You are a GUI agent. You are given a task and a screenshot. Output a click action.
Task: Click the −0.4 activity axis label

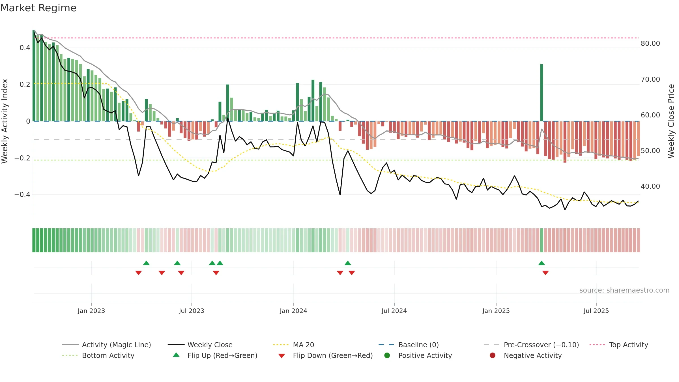click(22, 195)
